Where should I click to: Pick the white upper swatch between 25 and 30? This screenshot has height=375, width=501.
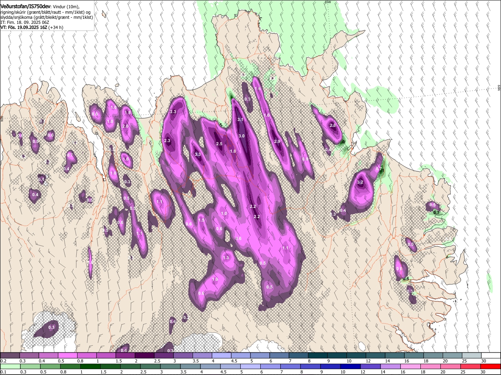(x=472, y=355)
